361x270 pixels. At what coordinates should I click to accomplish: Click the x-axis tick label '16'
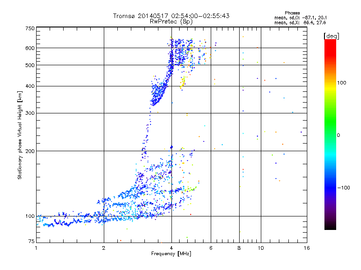[307, 248]
